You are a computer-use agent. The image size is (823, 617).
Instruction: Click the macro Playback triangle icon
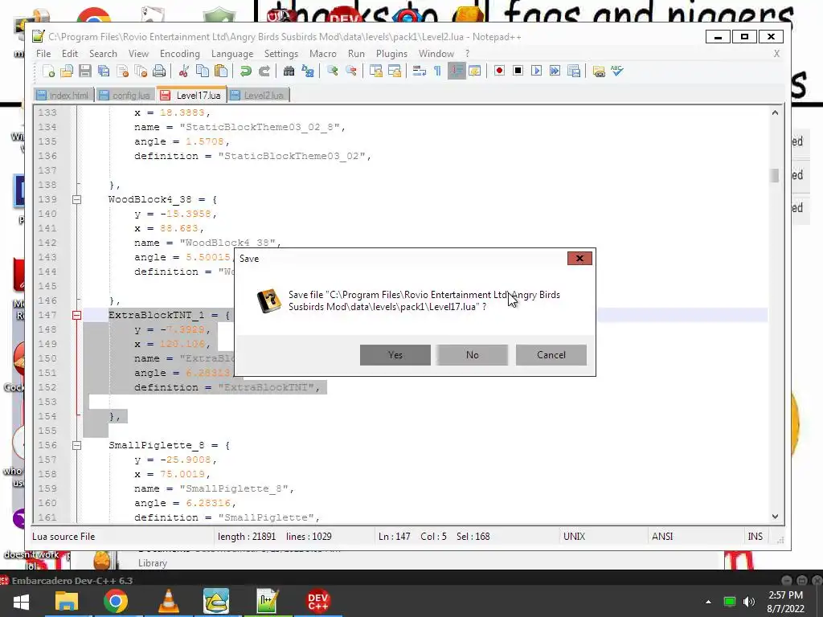(536, 71)
